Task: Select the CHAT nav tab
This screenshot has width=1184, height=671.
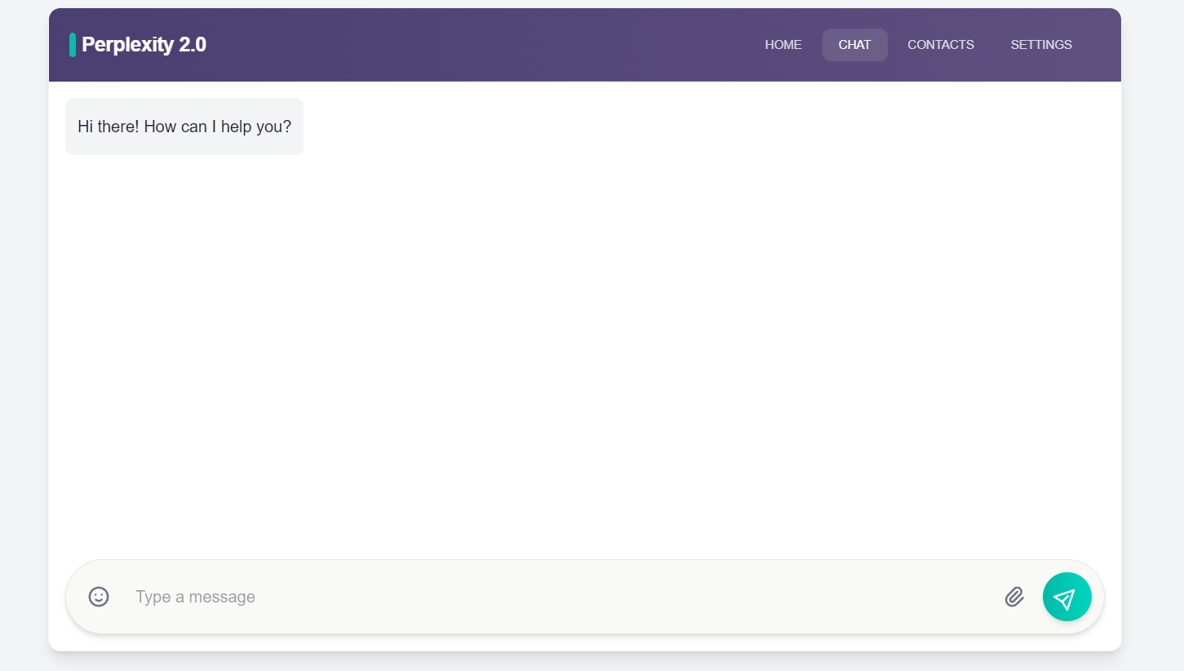Action: point(854,45)
